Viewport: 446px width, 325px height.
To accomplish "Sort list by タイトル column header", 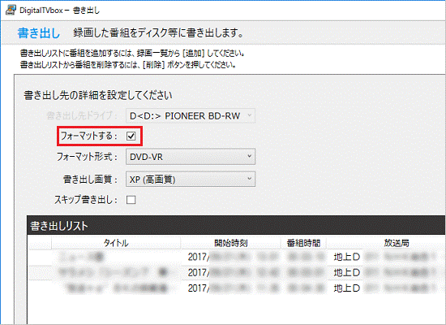I will (x=116, y=243).
